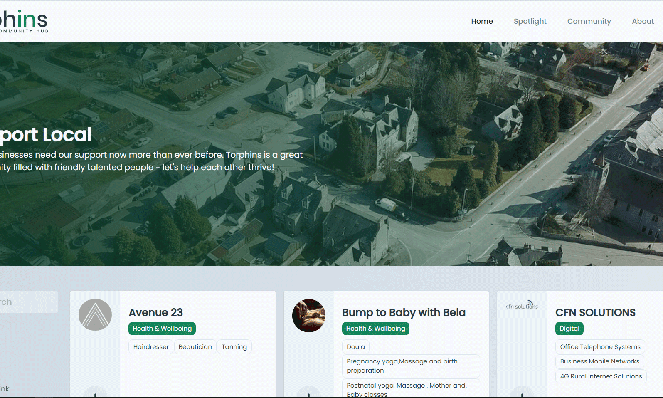Choose the Beautician tag
This screenshot has width=663, height=398.
click(x=195, y=347)
